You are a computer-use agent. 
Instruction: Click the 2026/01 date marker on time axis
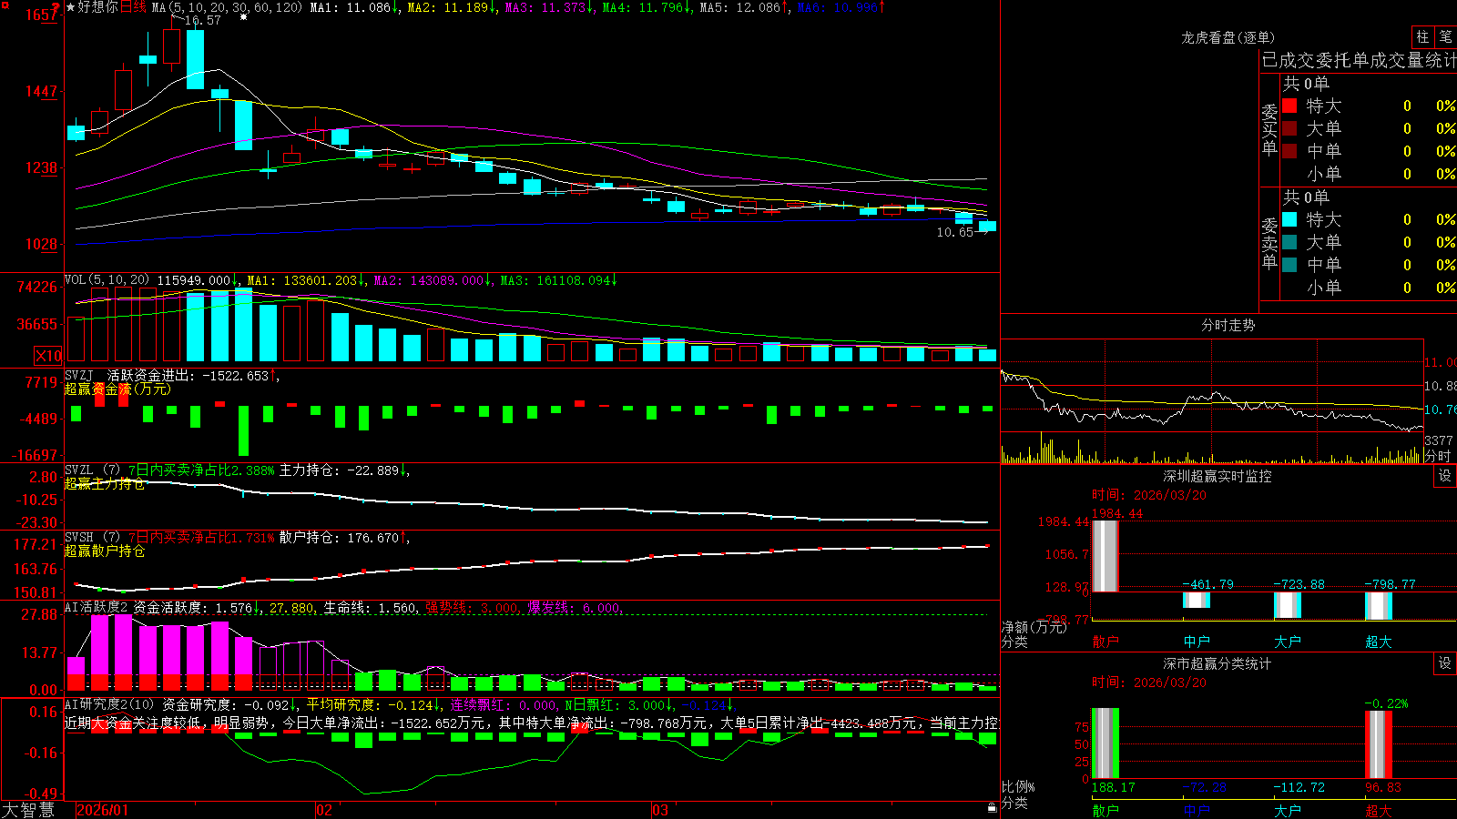pyautogui.click(x=103, y=810)
